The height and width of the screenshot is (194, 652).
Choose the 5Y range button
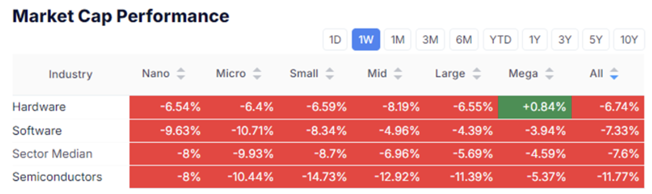(595, 40)
